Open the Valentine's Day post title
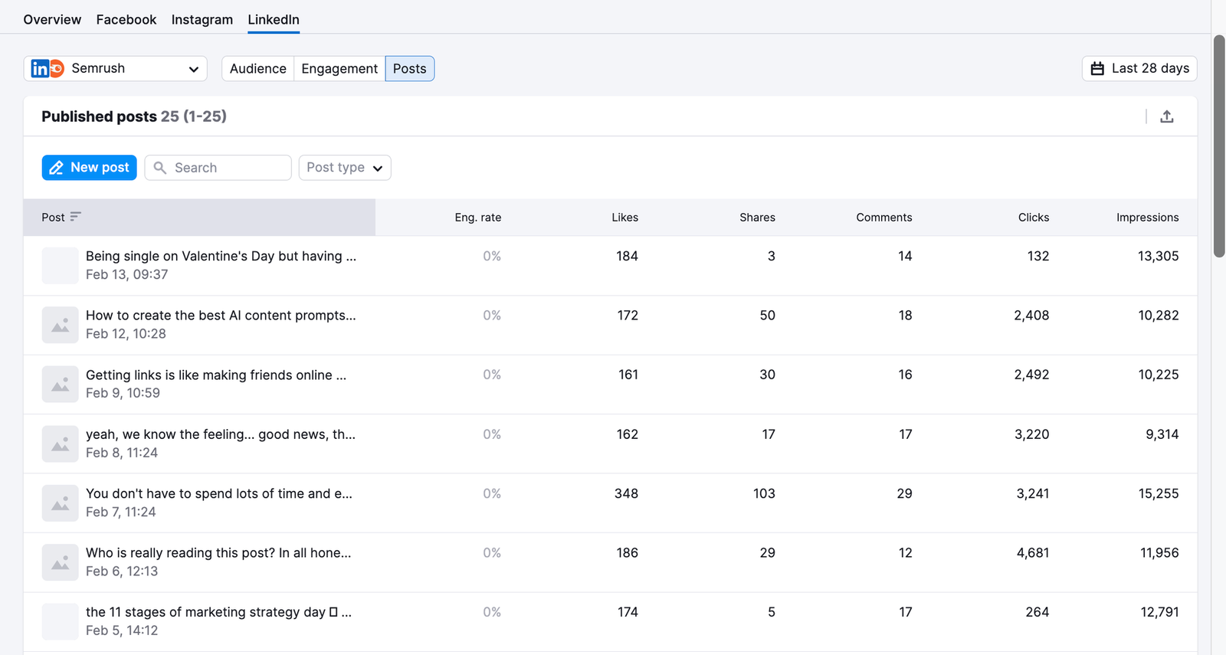The height and width of the screenshot is (655, 1226). [x=221, y=256]
